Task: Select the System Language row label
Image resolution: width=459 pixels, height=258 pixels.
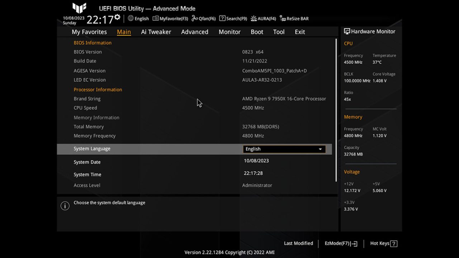Action: pyautogui.click(x=92, y=149)
